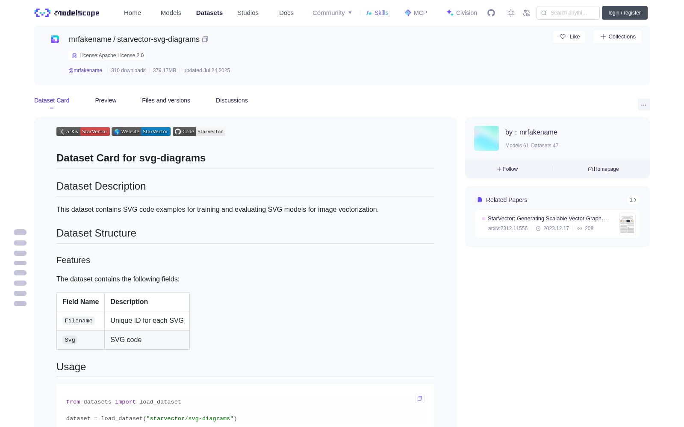Open the arXiv StarVector badge
Viewport: 684px width, 427px height.
click(x=83, y=132)
